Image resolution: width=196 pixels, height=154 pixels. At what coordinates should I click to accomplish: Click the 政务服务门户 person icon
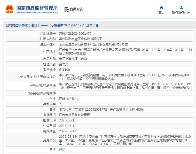(x=181, y=7)
